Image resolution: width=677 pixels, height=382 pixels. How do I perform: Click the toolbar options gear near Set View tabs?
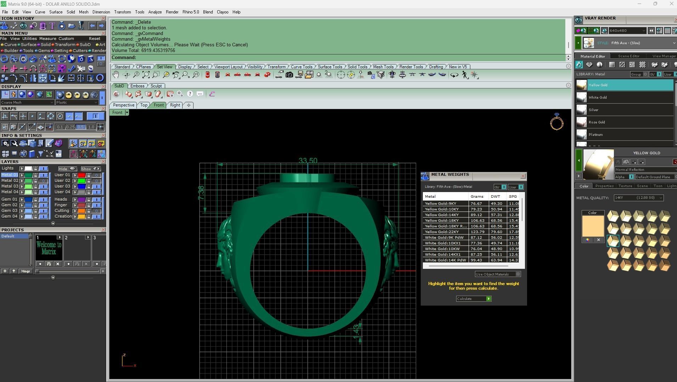569,66
